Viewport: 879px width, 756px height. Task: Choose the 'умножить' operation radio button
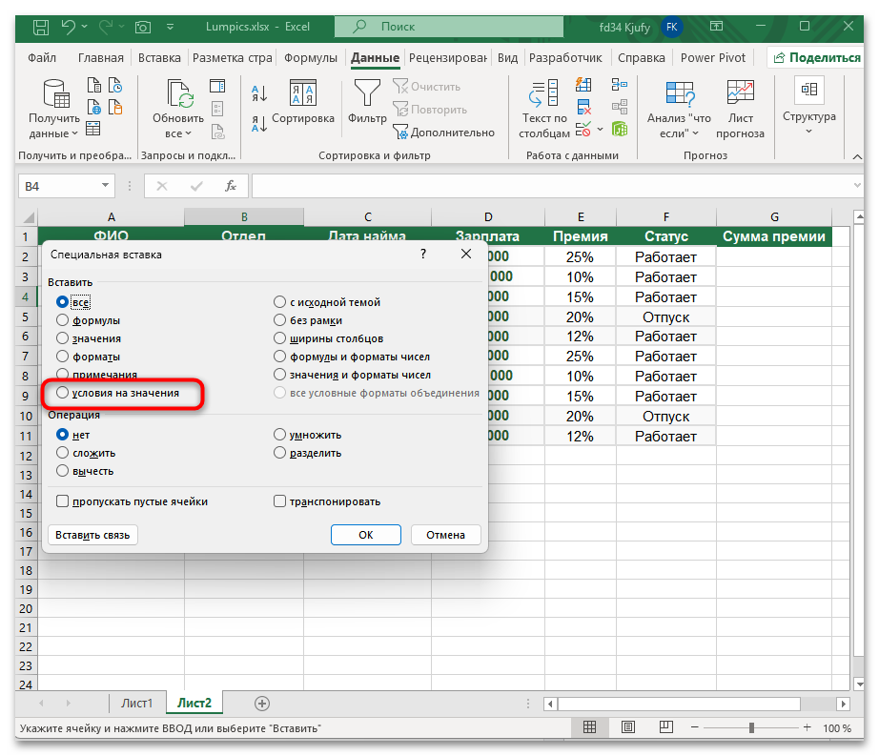point(280,435)
